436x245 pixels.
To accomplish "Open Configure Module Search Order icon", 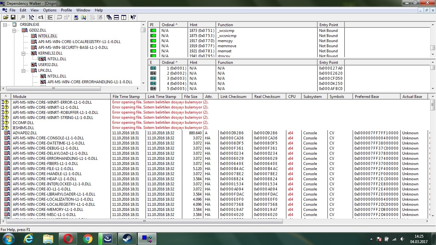I will [x=83, y=17].
